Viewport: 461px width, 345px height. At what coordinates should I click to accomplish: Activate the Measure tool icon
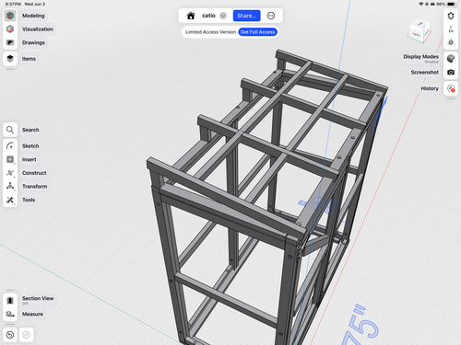click(10, 314)
